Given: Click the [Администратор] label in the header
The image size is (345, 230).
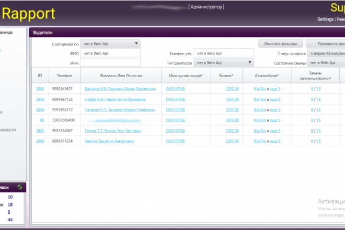Looking at the screenshot, I should tap(206, 7).
